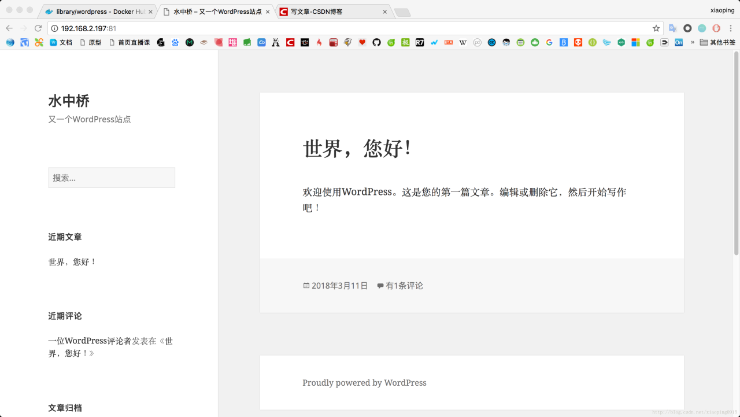Open the Chrome three-dot menu
The height and width of the screenshot is (417, 740).
tap(731, 28)
